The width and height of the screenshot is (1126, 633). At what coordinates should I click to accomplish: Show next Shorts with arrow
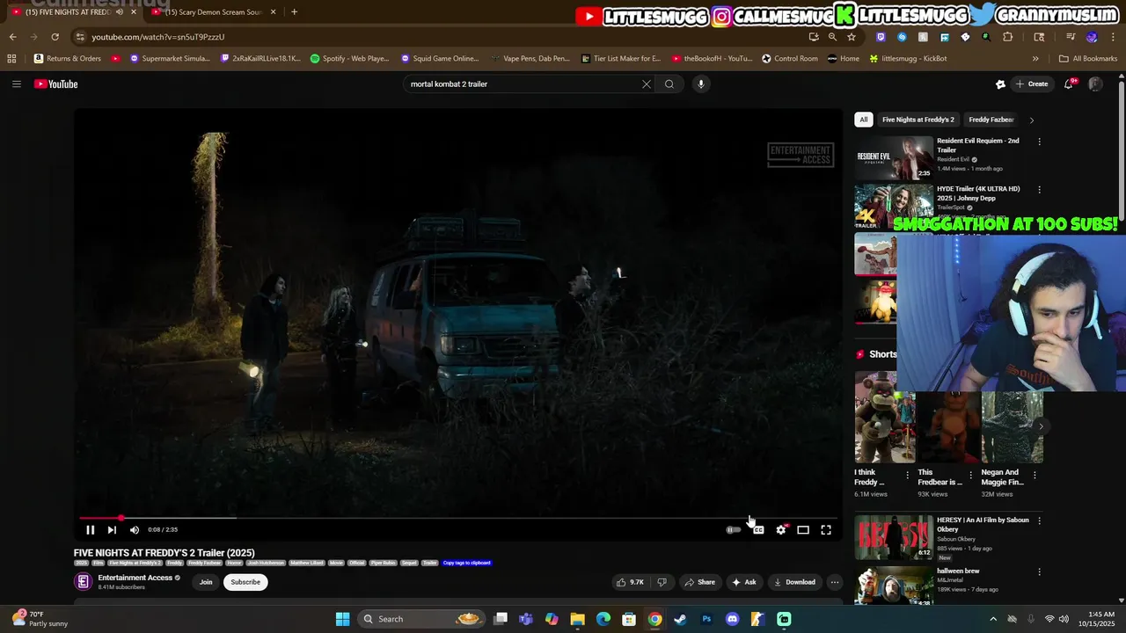pos(1041,426)
